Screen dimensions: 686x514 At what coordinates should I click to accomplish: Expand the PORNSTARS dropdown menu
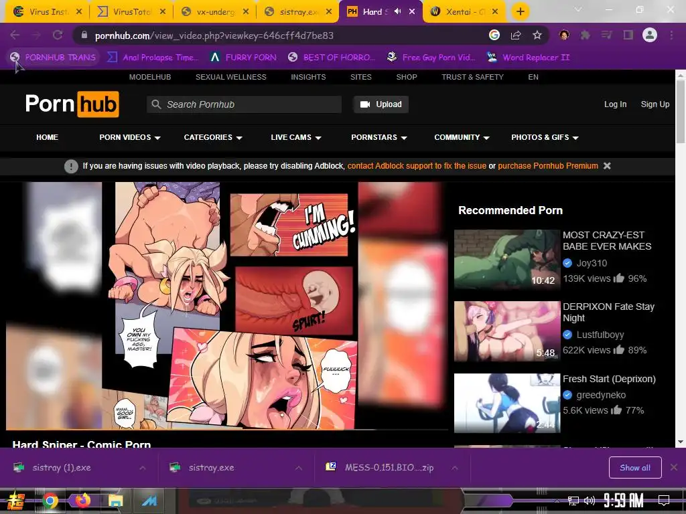click(379, 137)
